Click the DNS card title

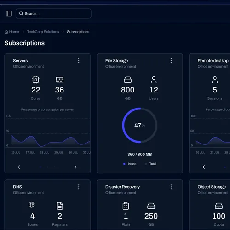[x=17, y=187]
